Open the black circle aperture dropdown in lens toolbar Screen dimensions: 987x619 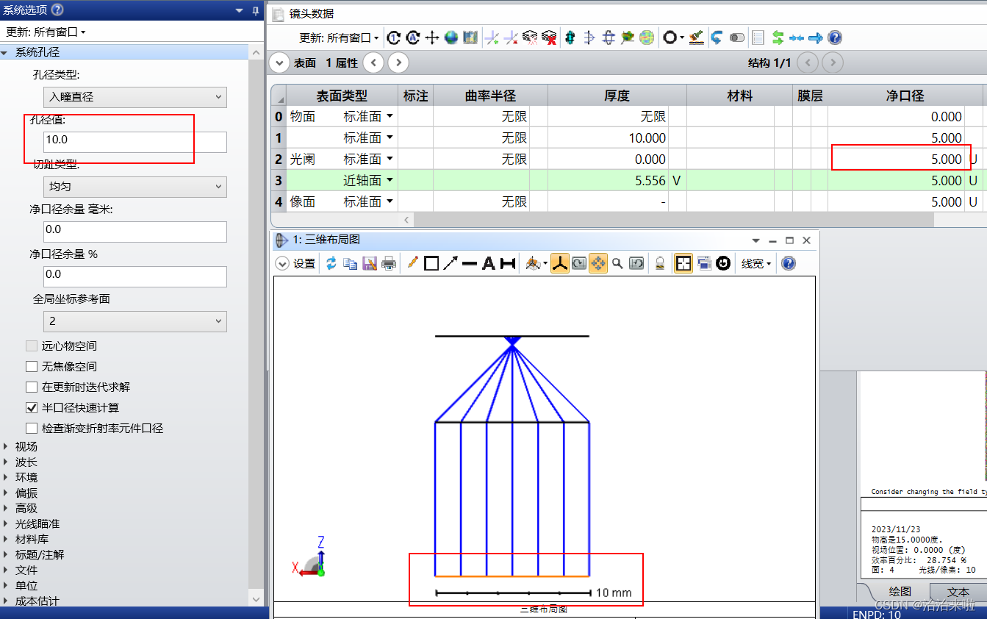click(673, 37)
